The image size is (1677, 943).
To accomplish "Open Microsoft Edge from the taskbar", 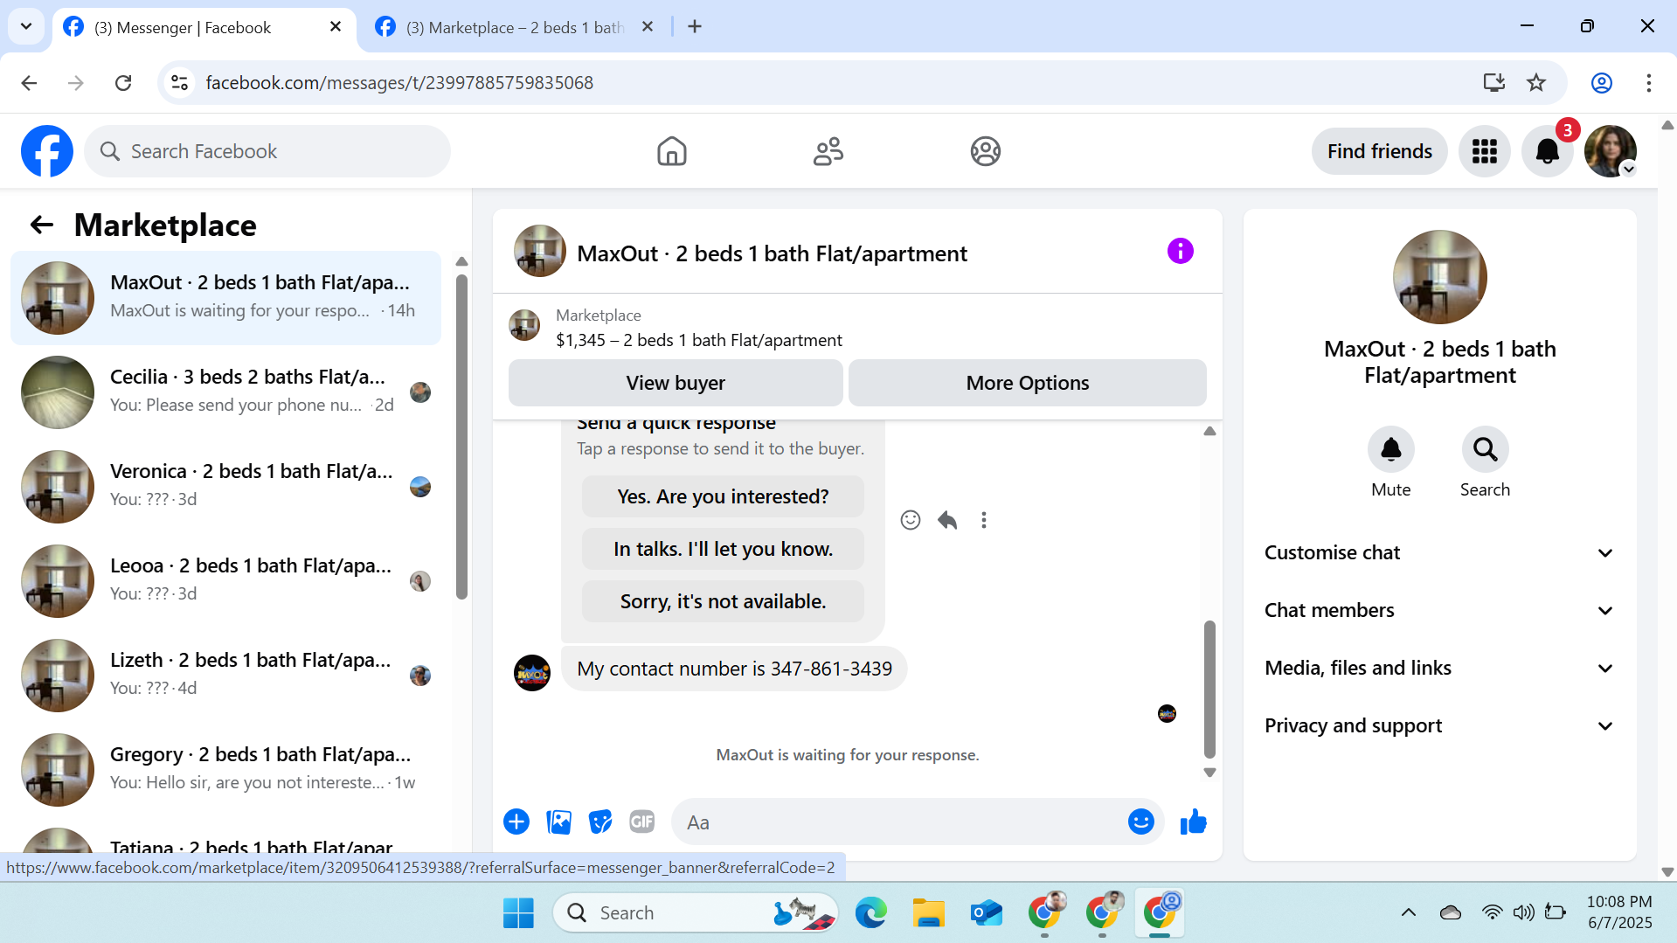I will (870, 912).
